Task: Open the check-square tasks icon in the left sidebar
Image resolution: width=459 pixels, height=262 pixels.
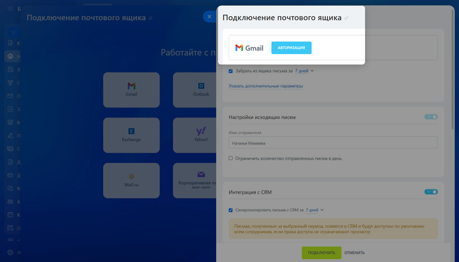Action: pos(10,109)
